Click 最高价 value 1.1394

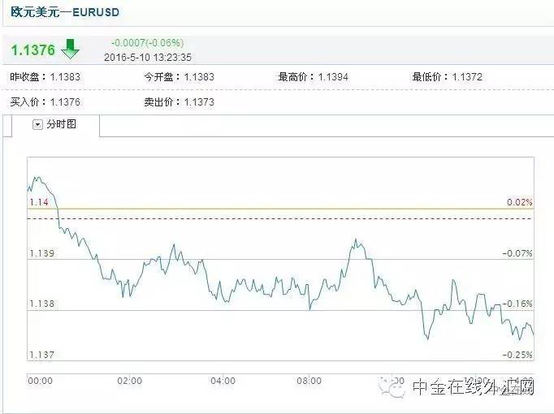pos(333,77)
